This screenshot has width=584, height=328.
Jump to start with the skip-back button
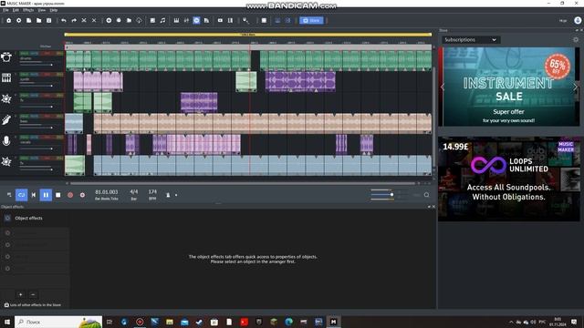click(x=34, y=195)
